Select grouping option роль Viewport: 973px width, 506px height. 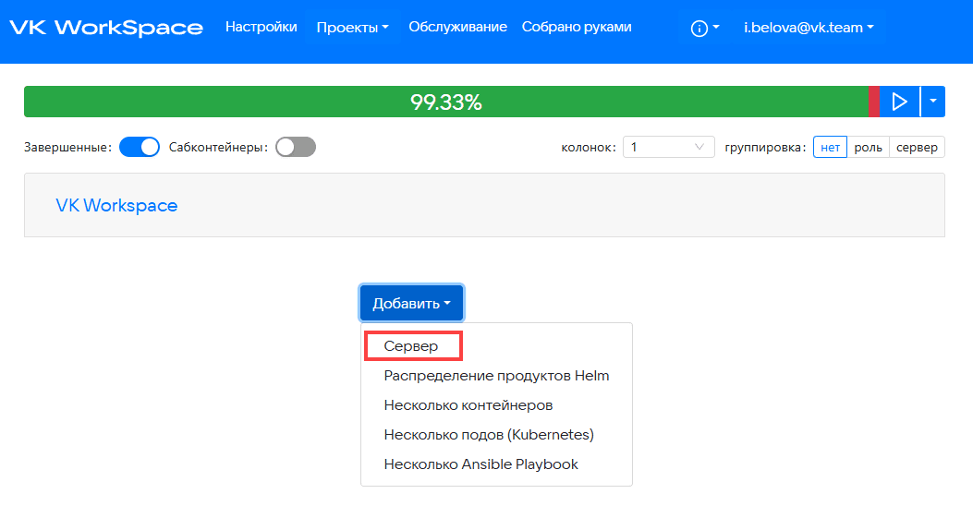pos(869,147)
